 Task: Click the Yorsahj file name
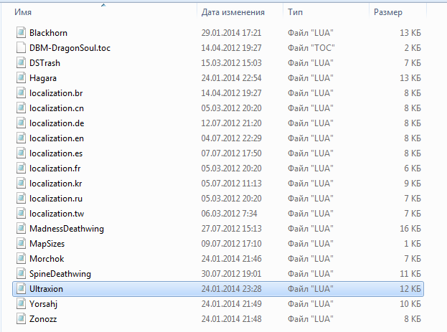tap(43, 304)
